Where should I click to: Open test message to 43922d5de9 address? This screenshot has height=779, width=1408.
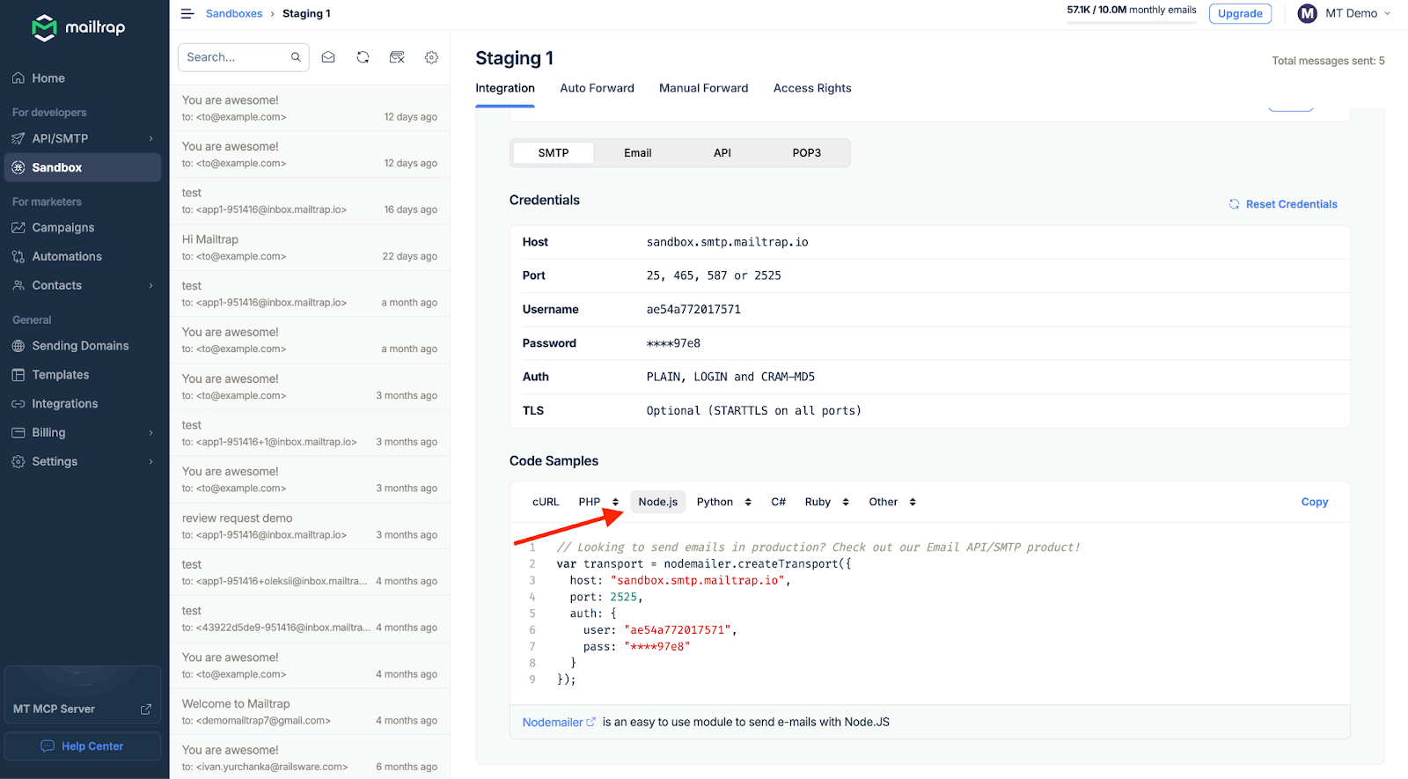(x=310, y=619)
